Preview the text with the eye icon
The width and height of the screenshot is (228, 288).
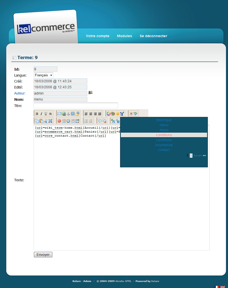point(131,114)
